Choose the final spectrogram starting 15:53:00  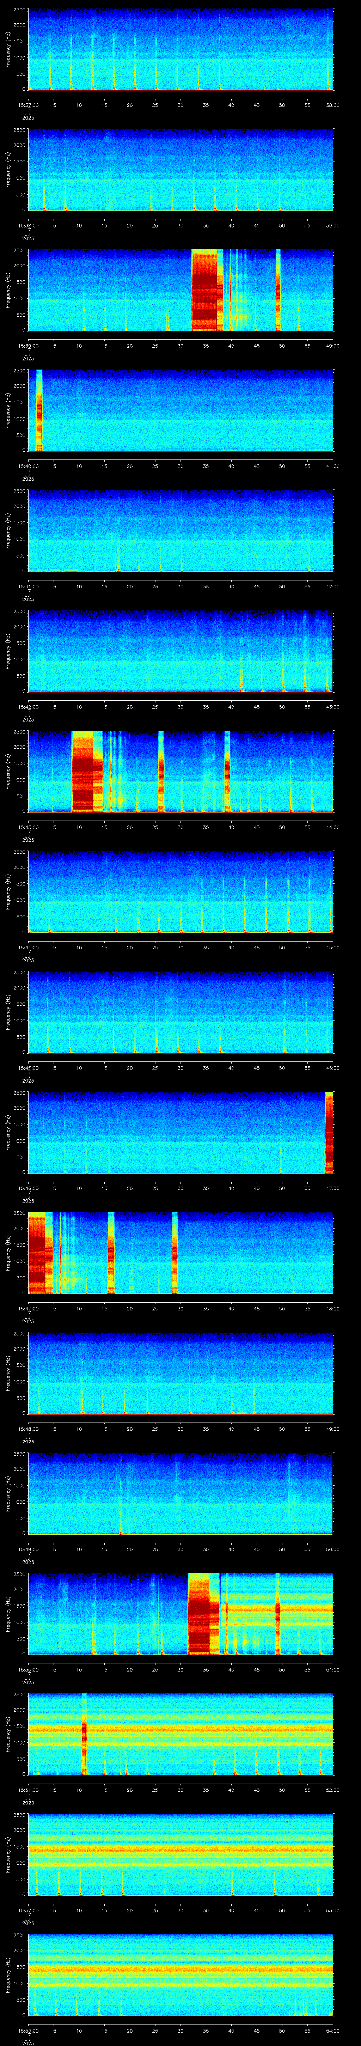coord(180,1974)
